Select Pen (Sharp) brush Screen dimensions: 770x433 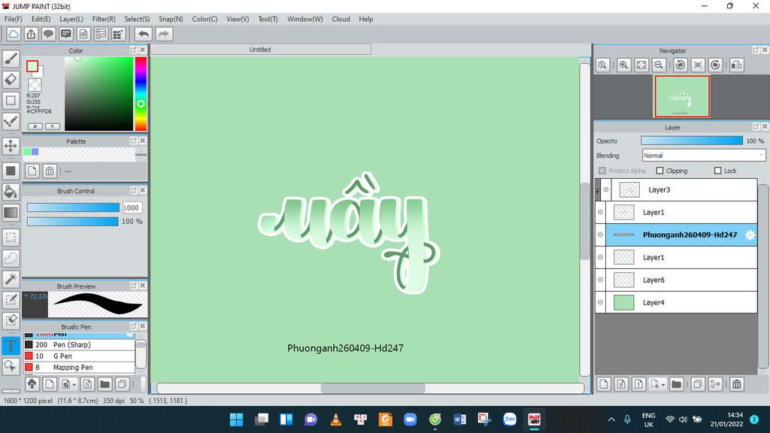pos(79,344)
